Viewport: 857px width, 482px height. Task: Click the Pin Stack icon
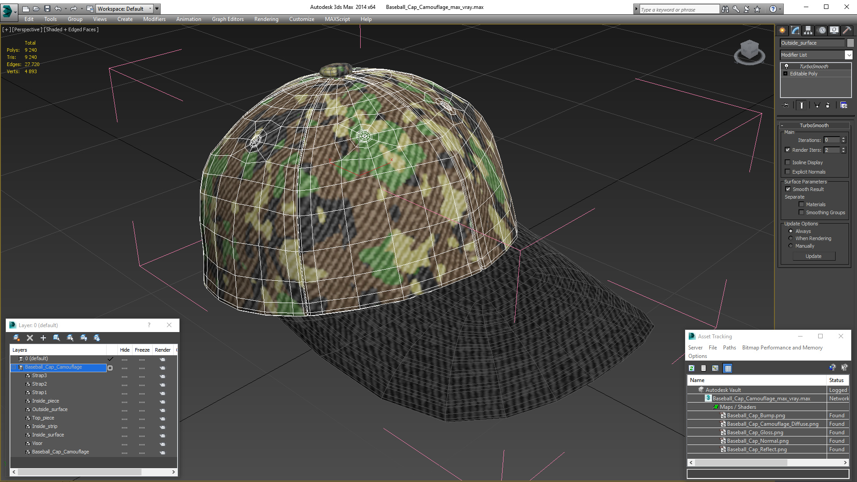pyautogui.click(x=786, y=105)
